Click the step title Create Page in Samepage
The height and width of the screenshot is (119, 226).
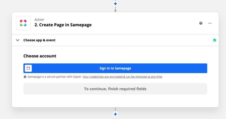(x=63, y=25)
